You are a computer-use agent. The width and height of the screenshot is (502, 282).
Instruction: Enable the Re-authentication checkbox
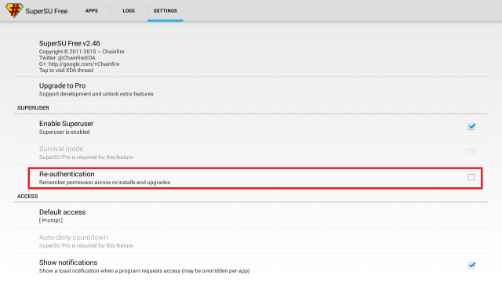[x=471, y=177]
